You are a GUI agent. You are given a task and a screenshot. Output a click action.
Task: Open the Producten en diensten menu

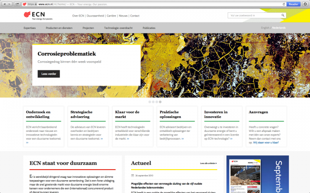(59, 28)
